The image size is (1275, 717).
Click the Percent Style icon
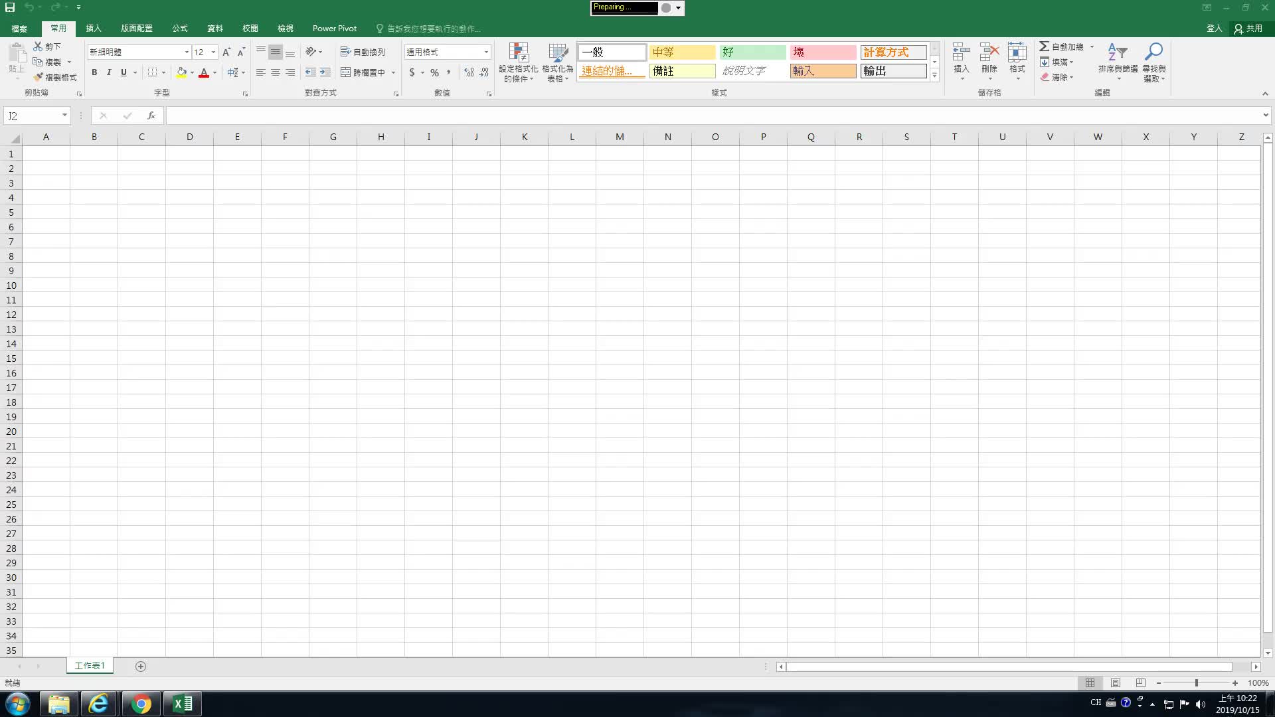click(434, 72)
